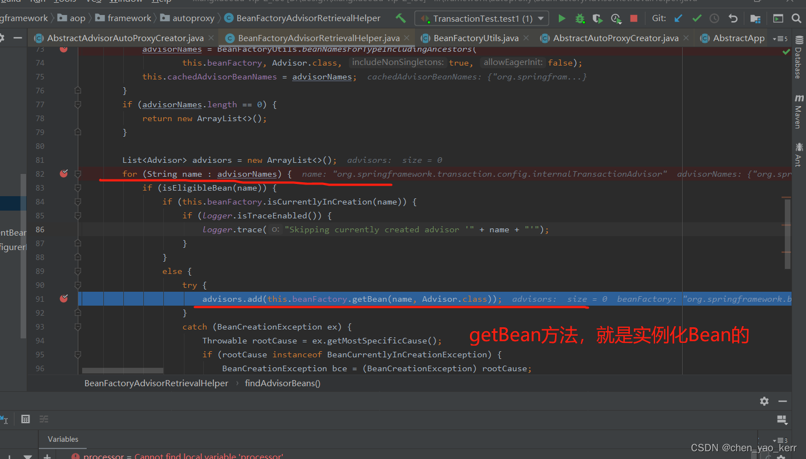Collapse the if block fold at line 77
The width and height of the screenshot is (806, 459).
tap(78, 104)
